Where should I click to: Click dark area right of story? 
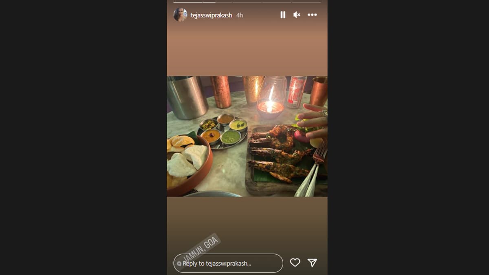point(408,137)
